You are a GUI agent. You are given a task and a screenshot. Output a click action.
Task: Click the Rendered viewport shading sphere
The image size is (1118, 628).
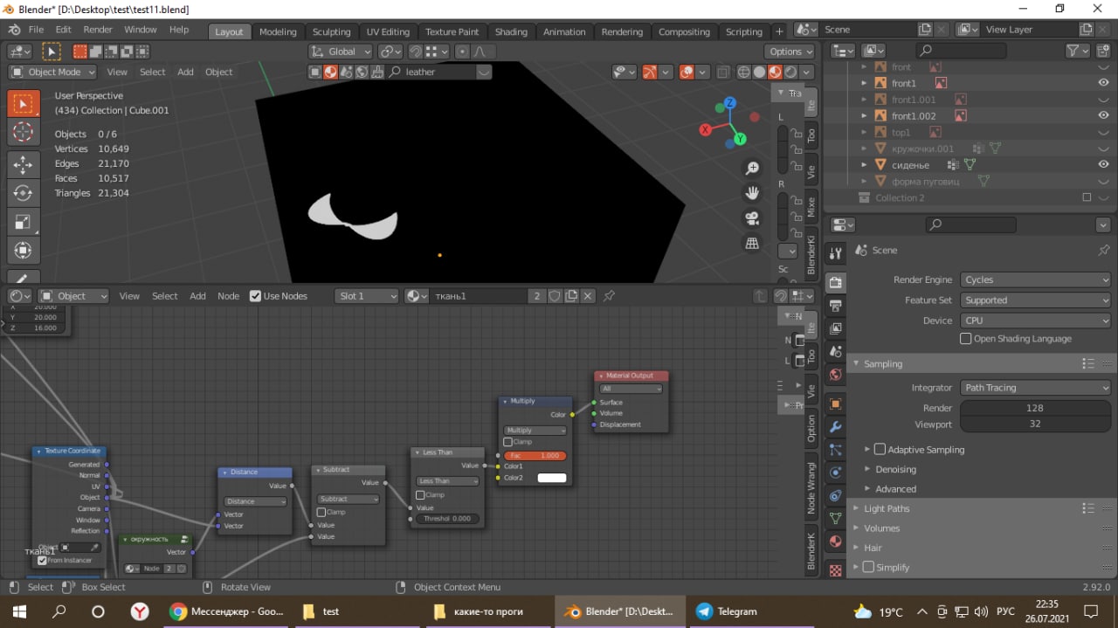[790, 72]
